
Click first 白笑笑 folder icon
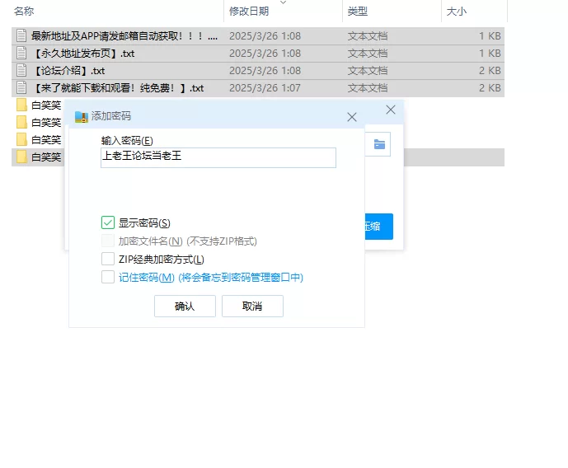tap(21, 105)
